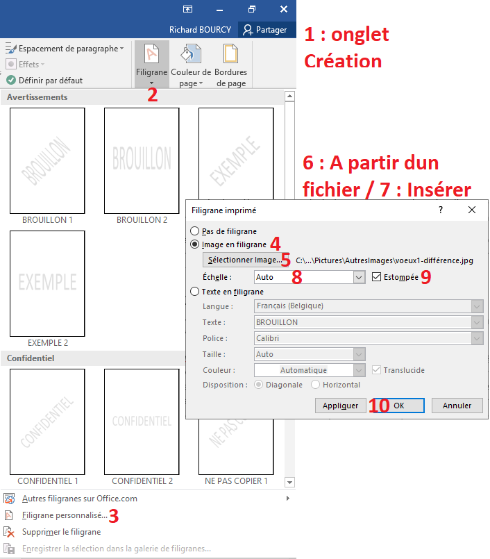
Task: Open the Police Calibri dropdown
Action: click(x=478, y=338)
